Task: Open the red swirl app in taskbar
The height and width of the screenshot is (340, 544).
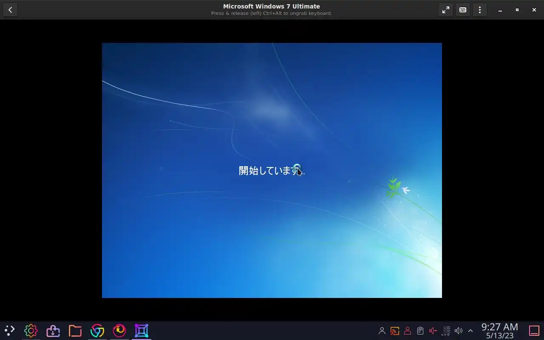Action: (119, 330)
